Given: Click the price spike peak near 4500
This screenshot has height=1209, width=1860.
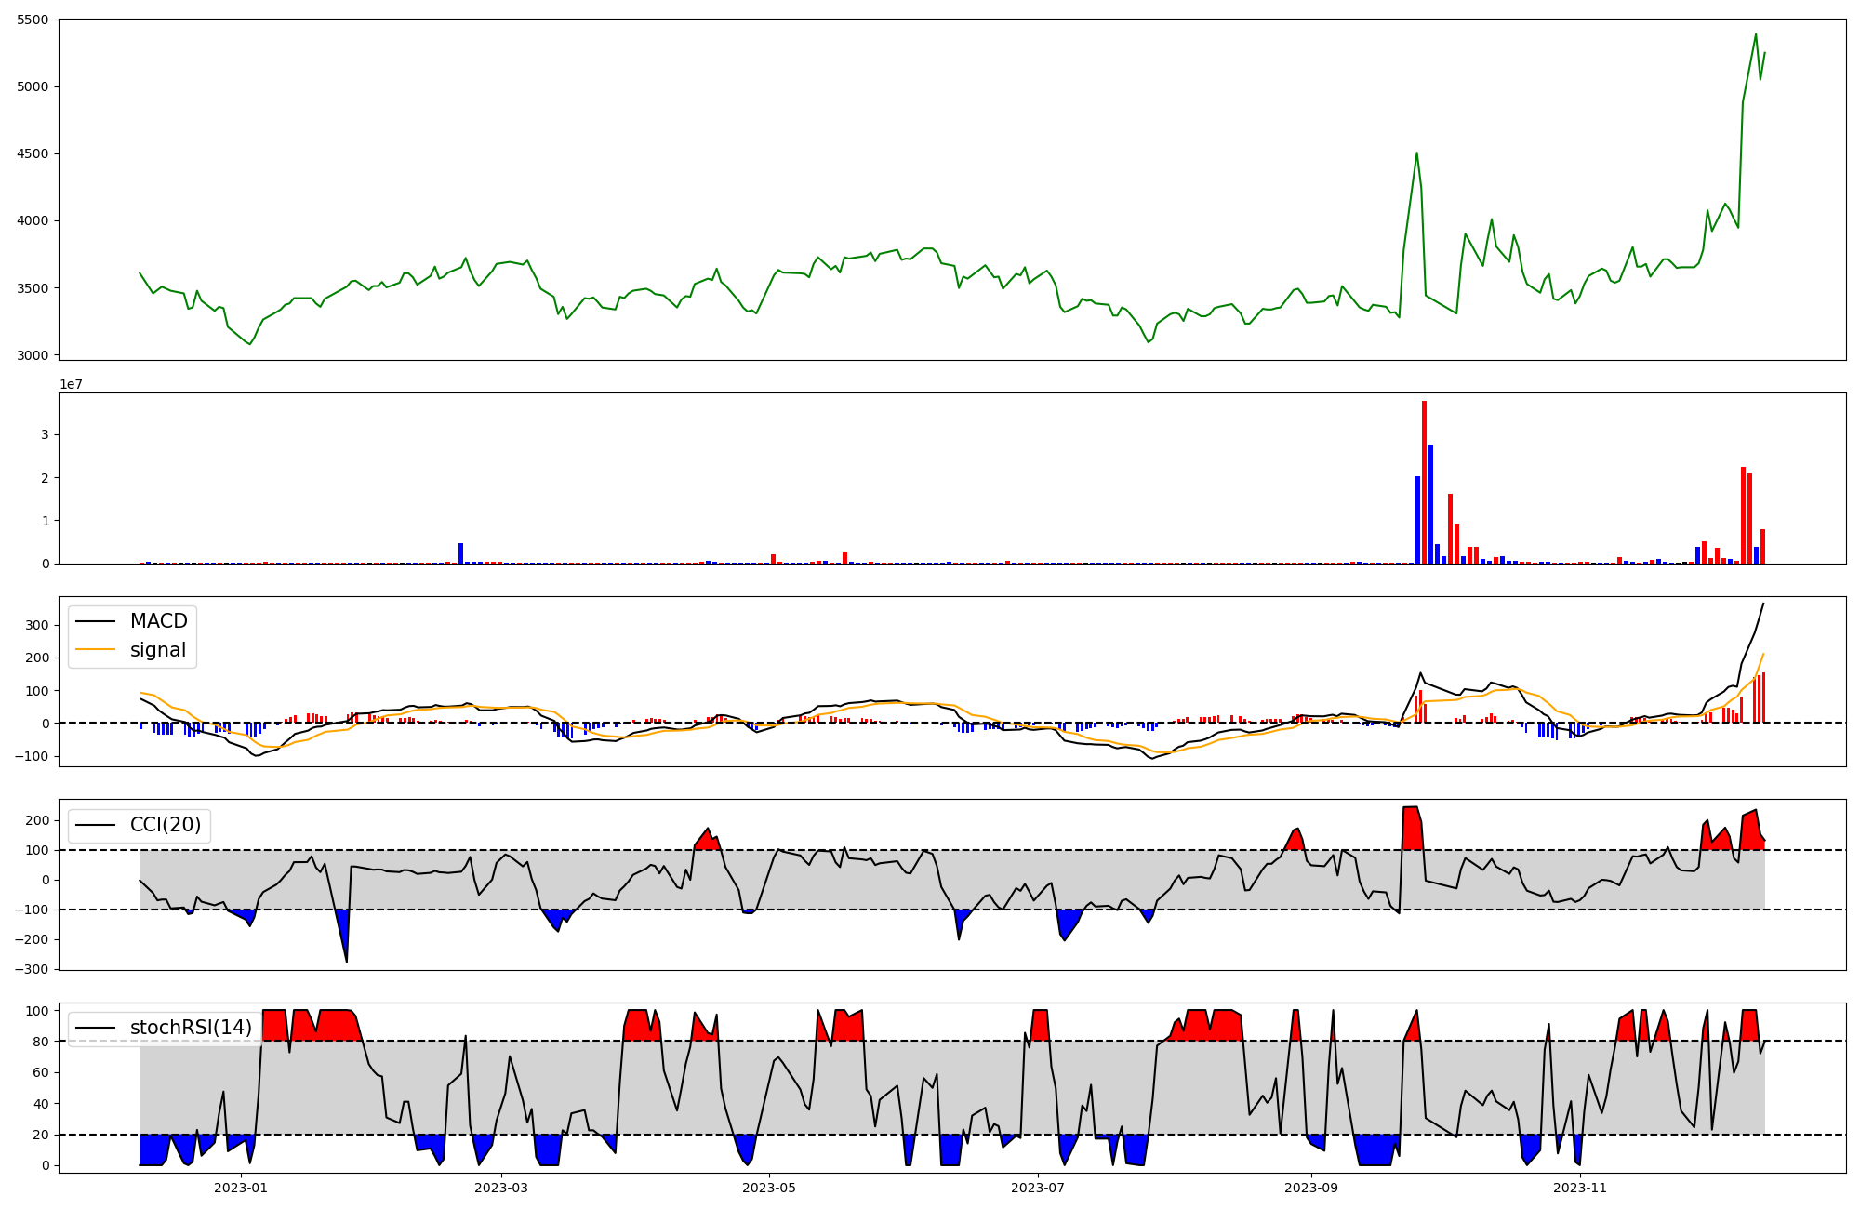Looking at the screenshot, I should pos(1416,153).
